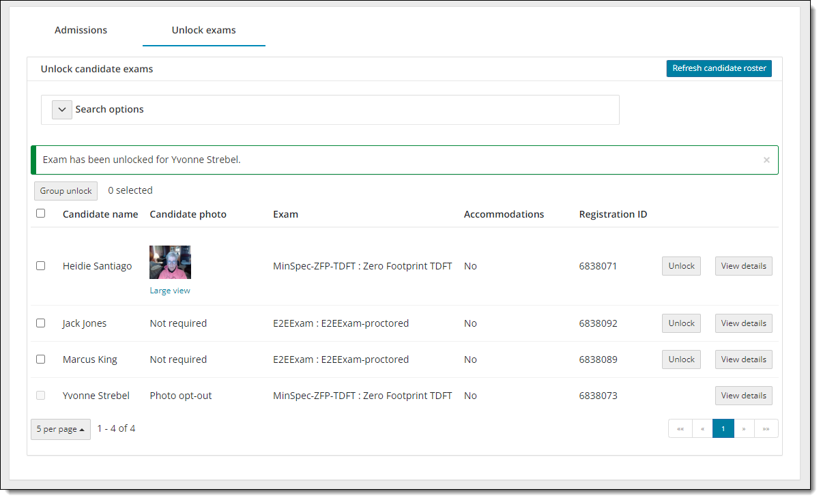821x500 pixels.
Task: Expand the Search options chevron
Action: point(61,110)
